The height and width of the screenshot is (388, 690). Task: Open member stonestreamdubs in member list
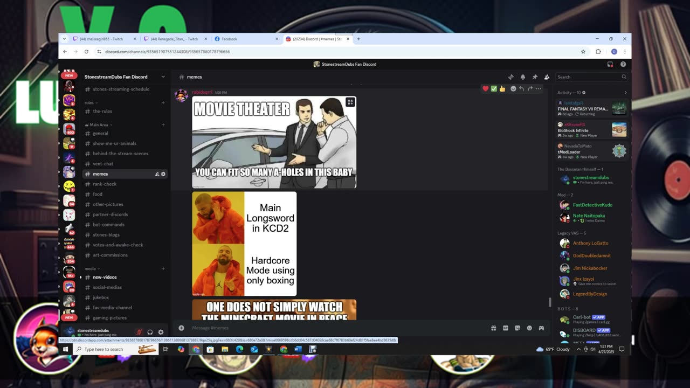point(592,179)
